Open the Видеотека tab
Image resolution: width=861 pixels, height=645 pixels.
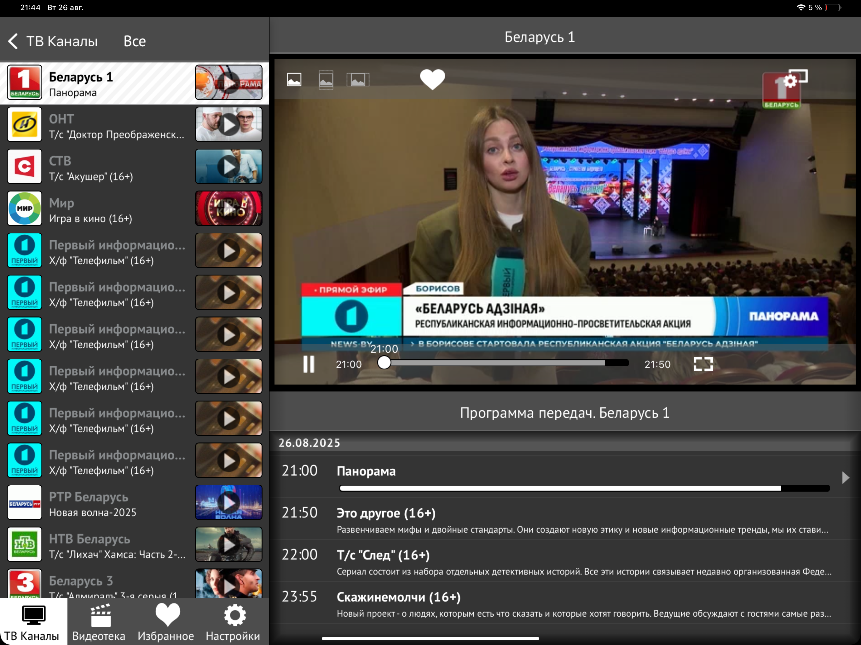click(x=101, y=622)
